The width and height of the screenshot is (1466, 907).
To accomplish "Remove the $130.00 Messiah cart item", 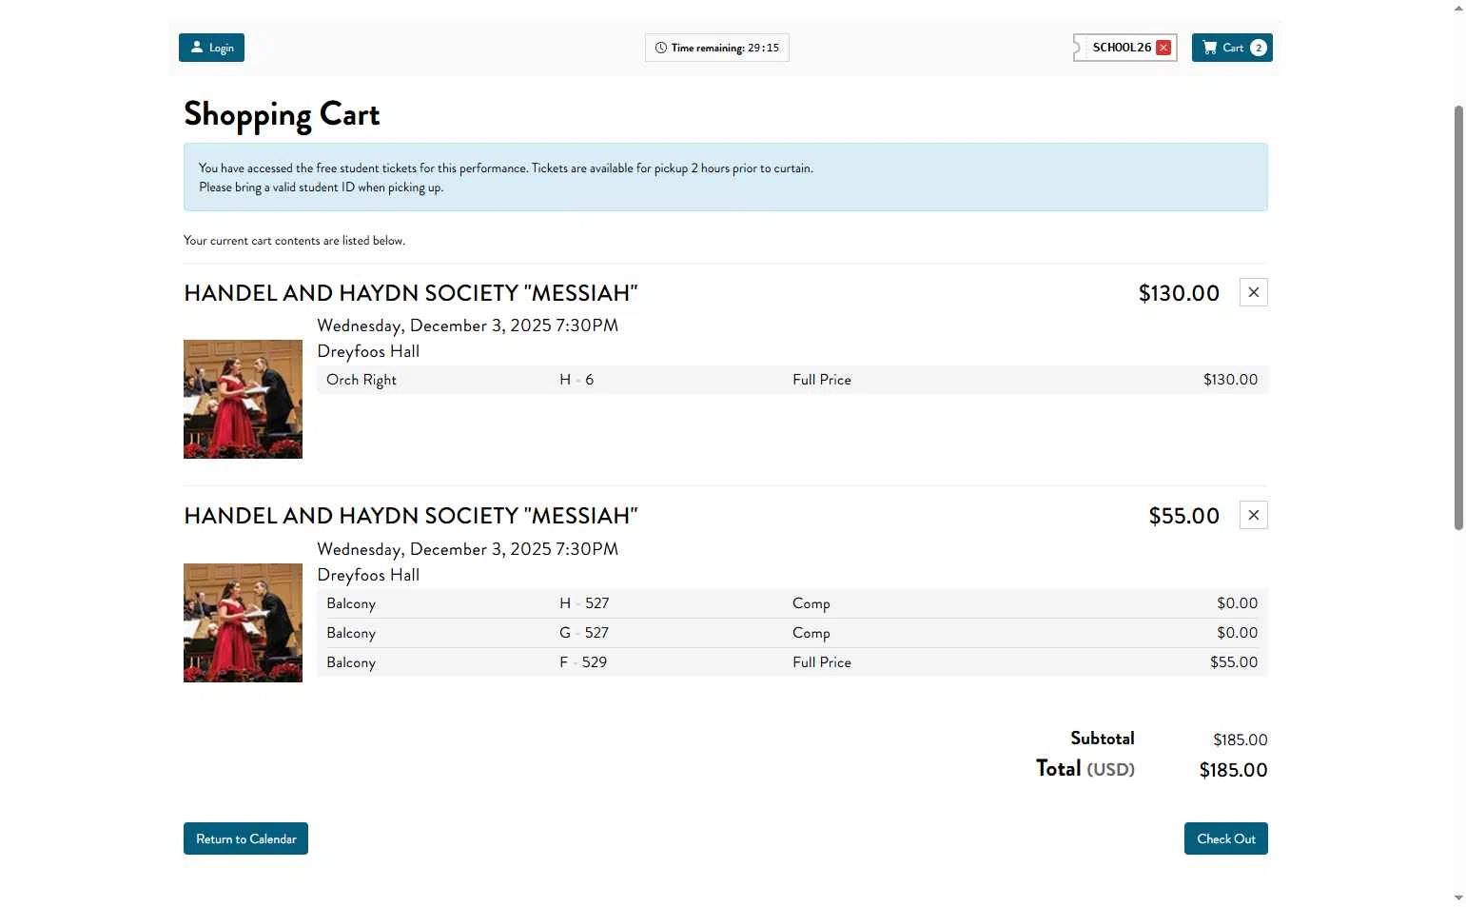I will [1254, 292].
